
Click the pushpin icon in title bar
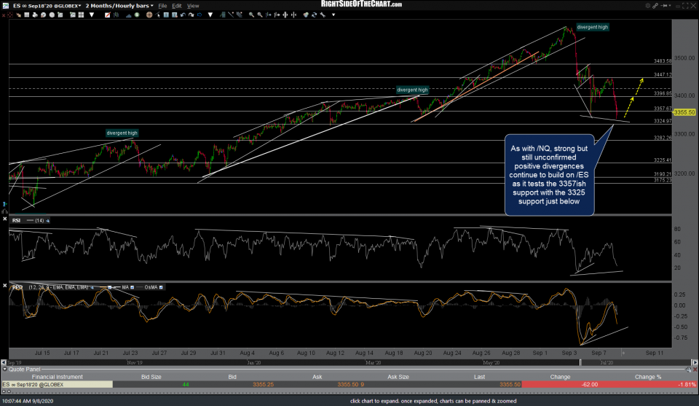pyautogui.click(x=664, y=6)
